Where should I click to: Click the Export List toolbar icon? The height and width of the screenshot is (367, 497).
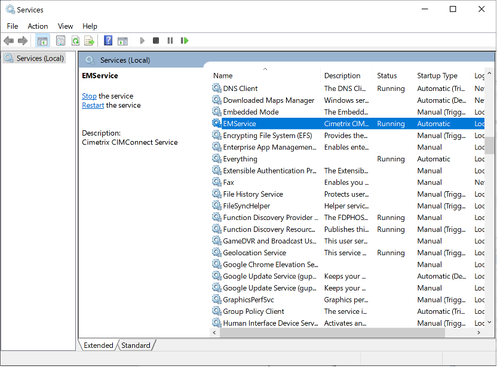89,41
